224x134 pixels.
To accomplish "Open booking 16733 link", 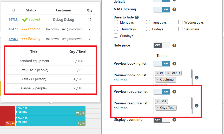I will 13,19.
